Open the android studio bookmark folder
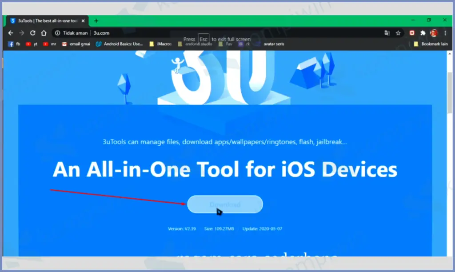The image size is (455, 272). point(195,44)
